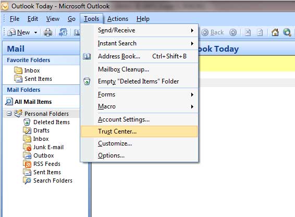Click the Home icon in the web toolbar
The width and height of the screenshot is (295, 217).
[275, 32]
